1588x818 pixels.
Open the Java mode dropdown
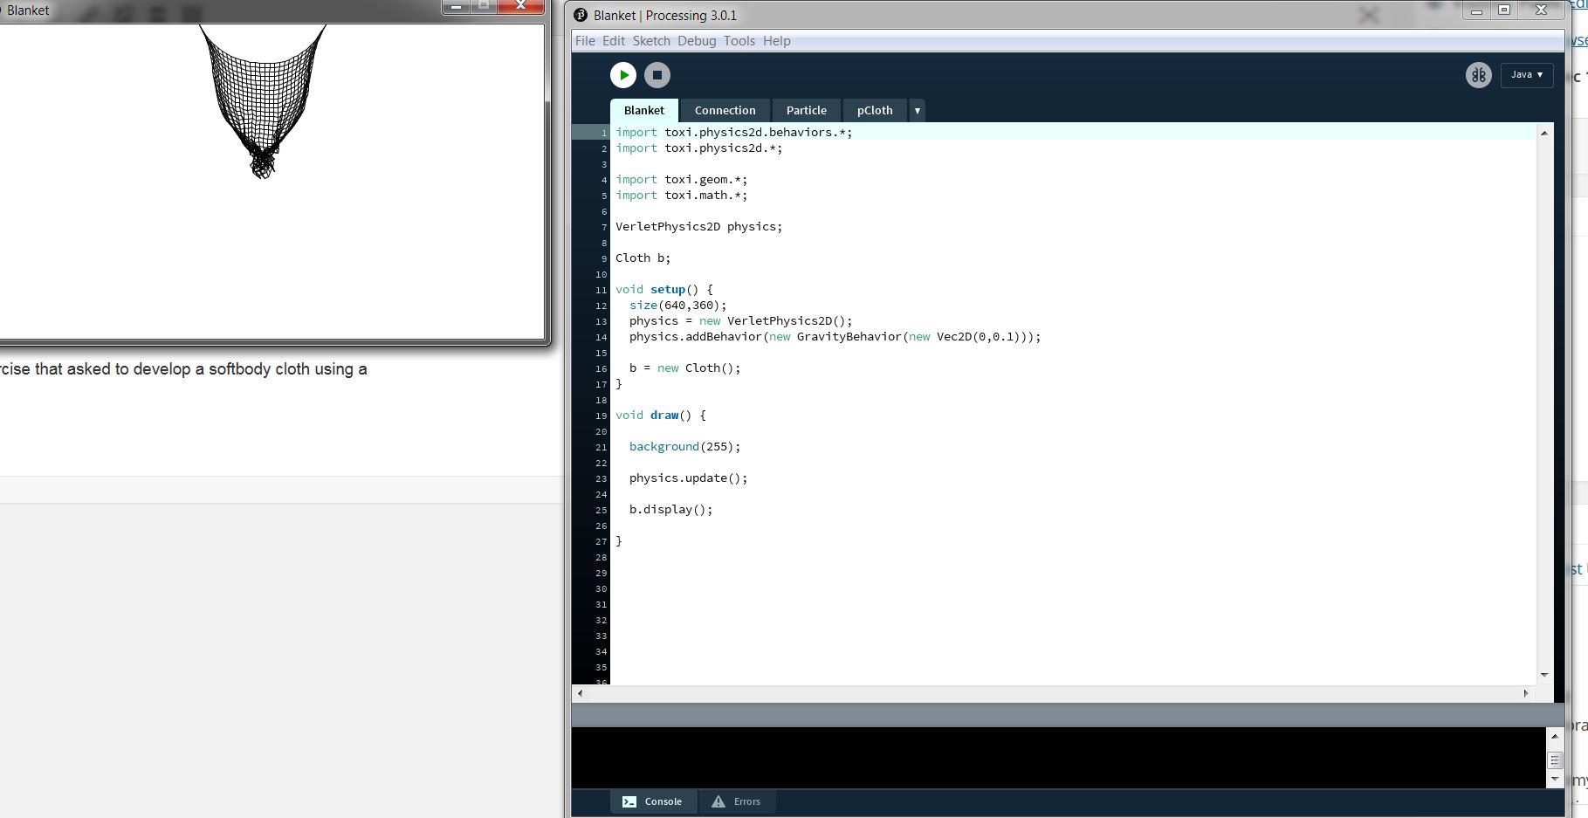coord(1526,75)
